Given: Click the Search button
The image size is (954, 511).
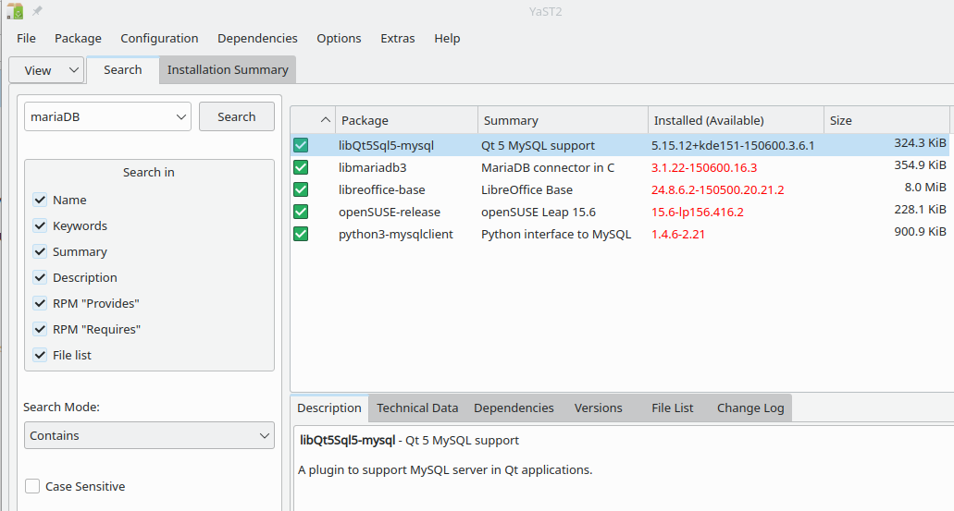Looking at the screenshot, I should coord(237,116).
